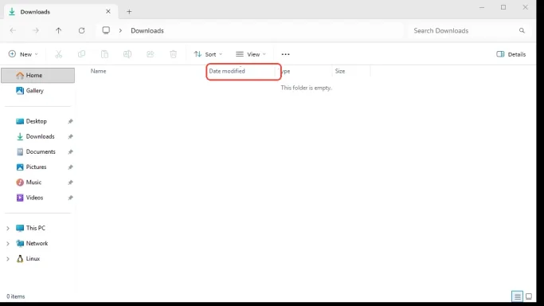Click the Delete trash icon
The width and height of the screenshot is (544, 306).
tap(173, 54)
